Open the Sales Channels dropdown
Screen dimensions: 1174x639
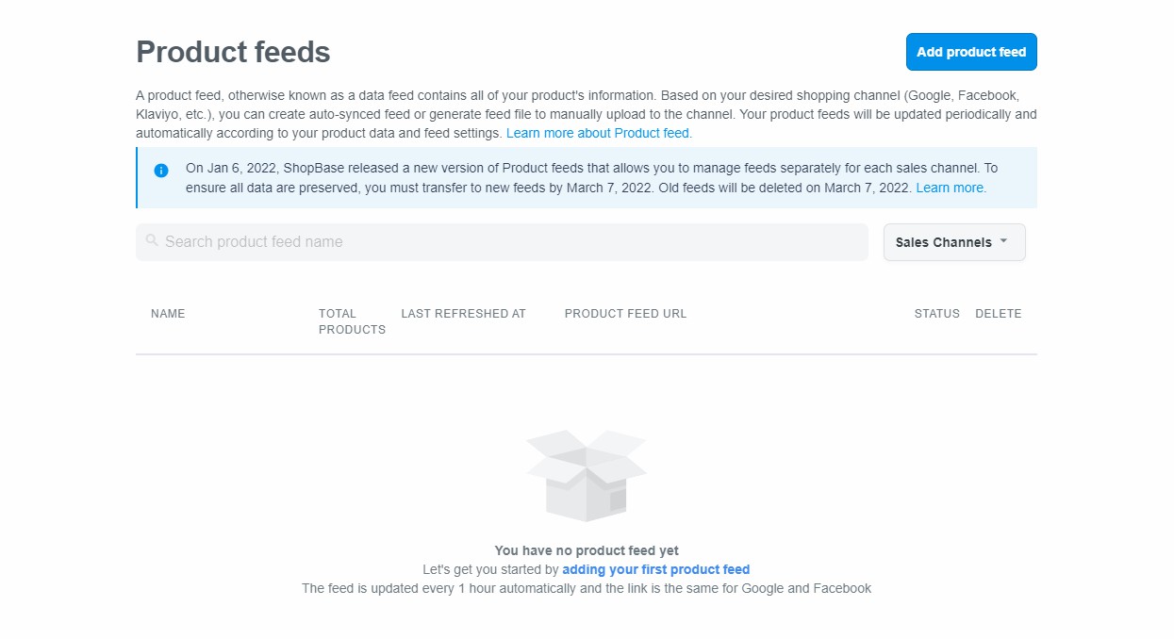(x=943, y=242)
